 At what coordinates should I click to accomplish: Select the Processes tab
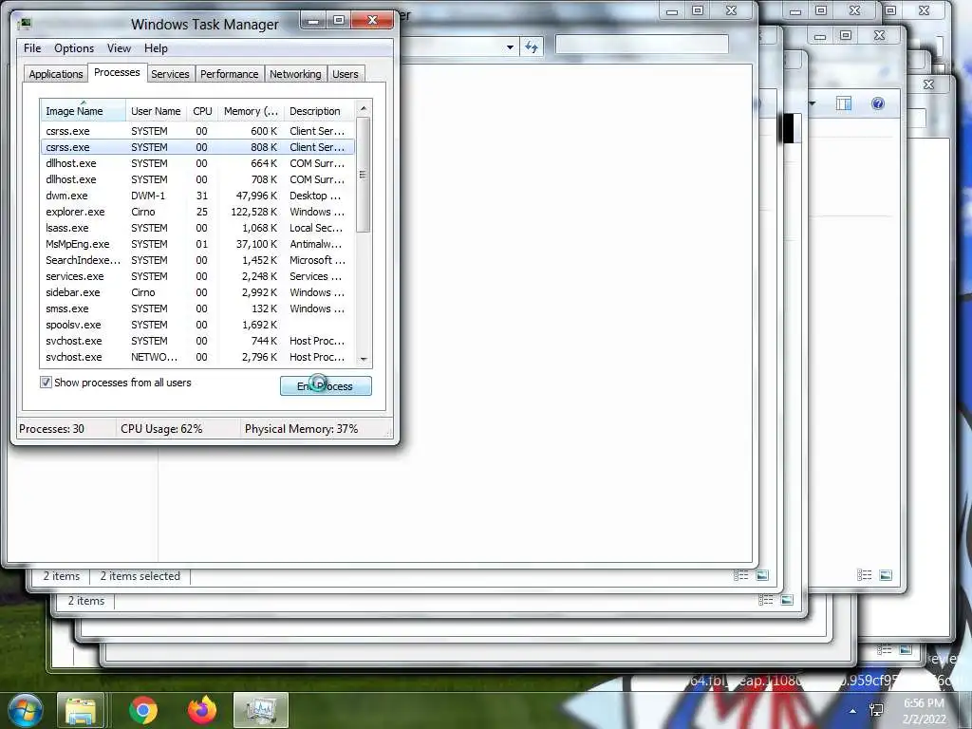tap(117, 72)
